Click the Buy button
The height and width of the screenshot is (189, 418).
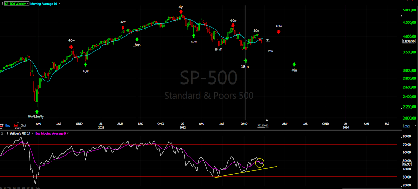(8, 125)
